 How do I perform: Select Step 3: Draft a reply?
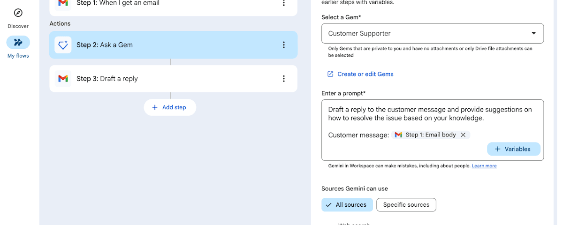[x=173, y=79]
